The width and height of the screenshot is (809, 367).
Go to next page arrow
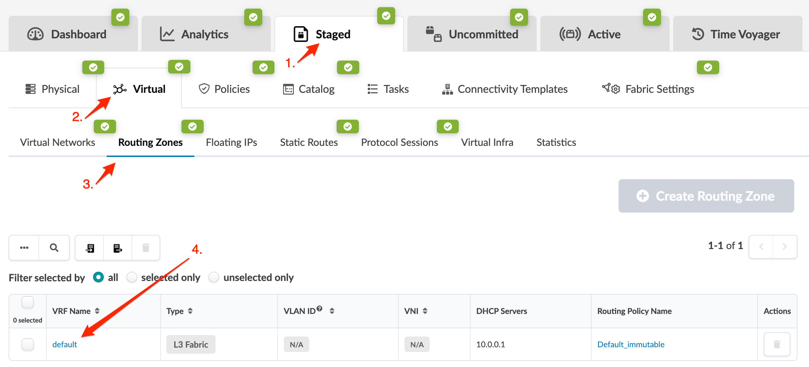[x=785, y=247]
